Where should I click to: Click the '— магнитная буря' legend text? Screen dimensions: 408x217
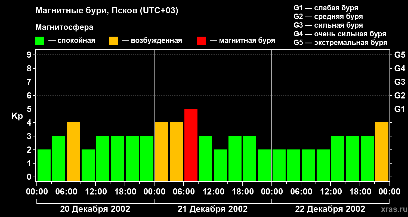click(x=243, y=41)
